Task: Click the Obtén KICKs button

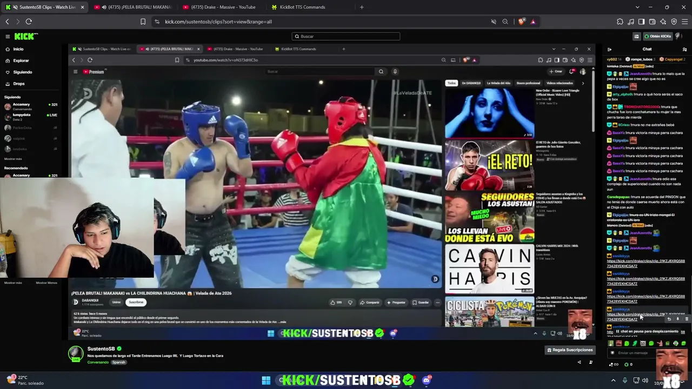Action: (x=657, y=36)
